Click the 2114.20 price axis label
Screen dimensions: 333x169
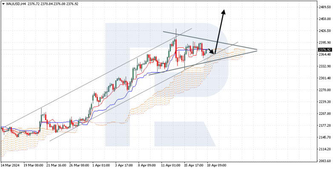coord(325,149)
